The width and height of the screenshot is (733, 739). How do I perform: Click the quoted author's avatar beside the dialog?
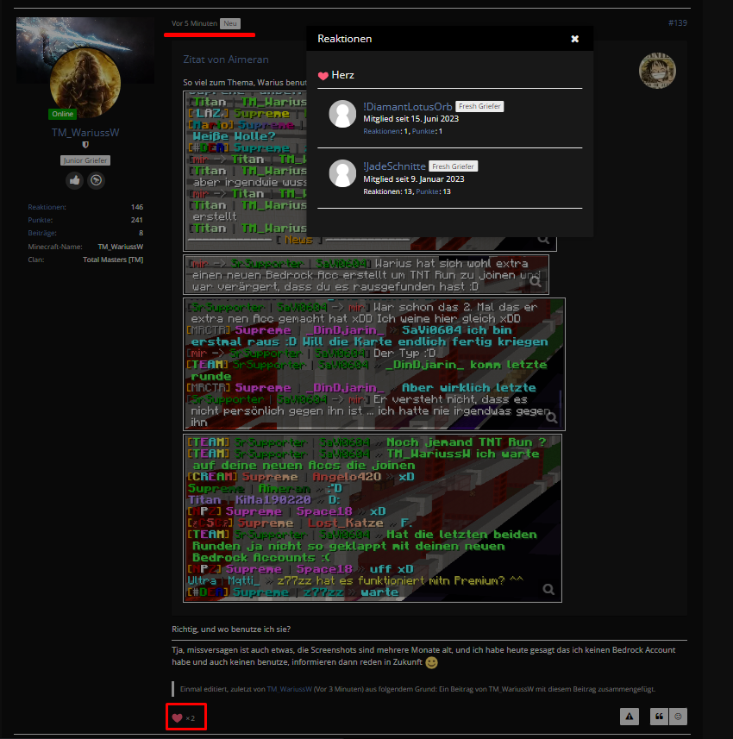[657, 71]
